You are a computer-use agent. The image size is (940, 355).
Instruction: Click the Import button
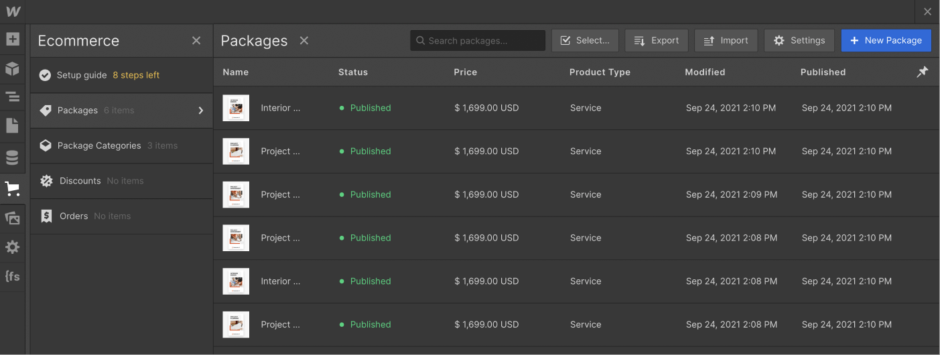tap(726, 40)
